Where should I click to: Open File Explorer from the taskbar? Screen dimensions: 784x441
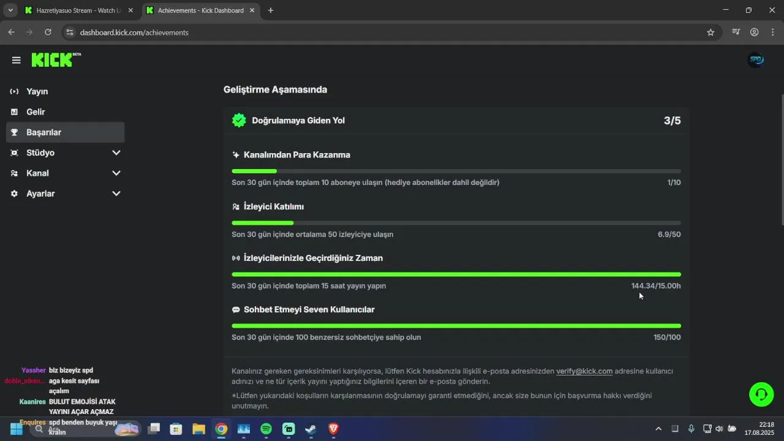coord(198,429)
